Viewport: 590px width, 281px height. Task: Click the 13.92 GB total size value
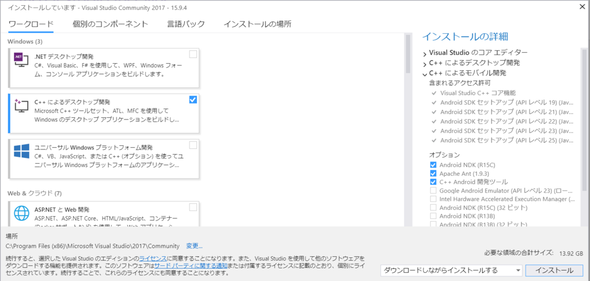tap(572, 253)
